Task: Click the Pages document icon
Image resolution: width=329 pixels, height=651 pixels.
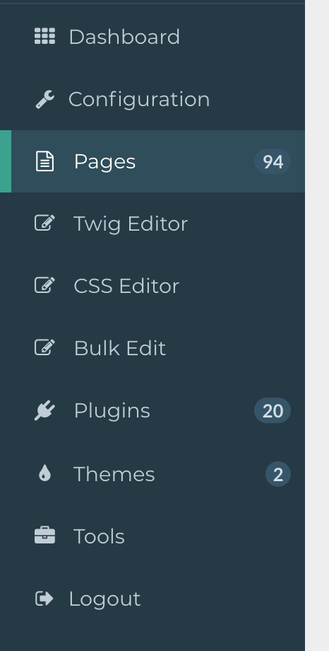Action: (44, 161)
